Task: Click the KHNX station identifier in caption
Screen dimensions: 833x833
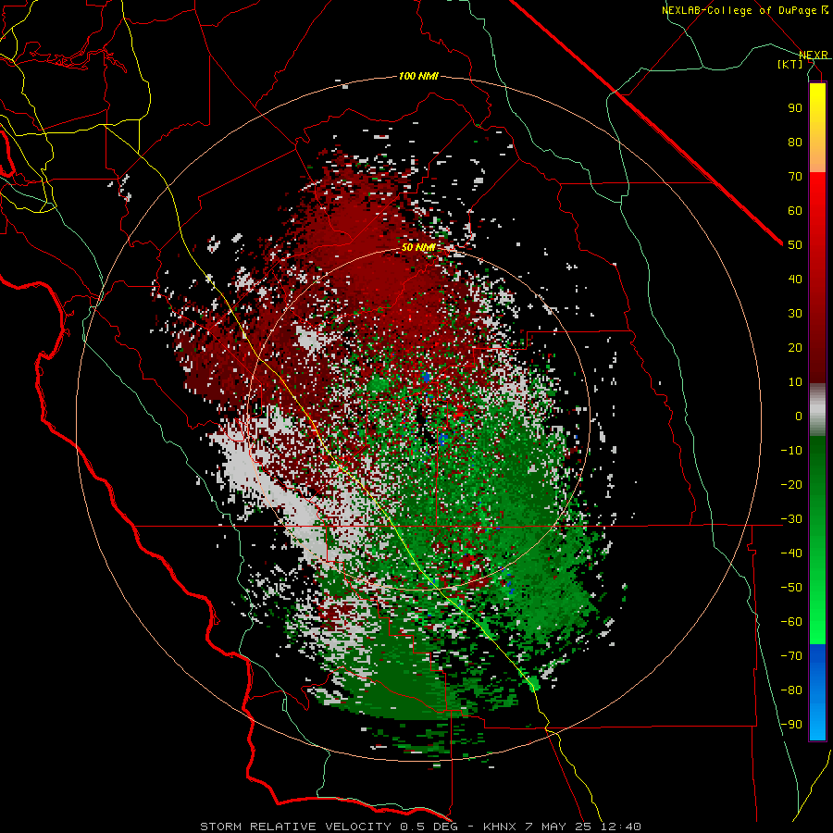Action: coord(502,827)
